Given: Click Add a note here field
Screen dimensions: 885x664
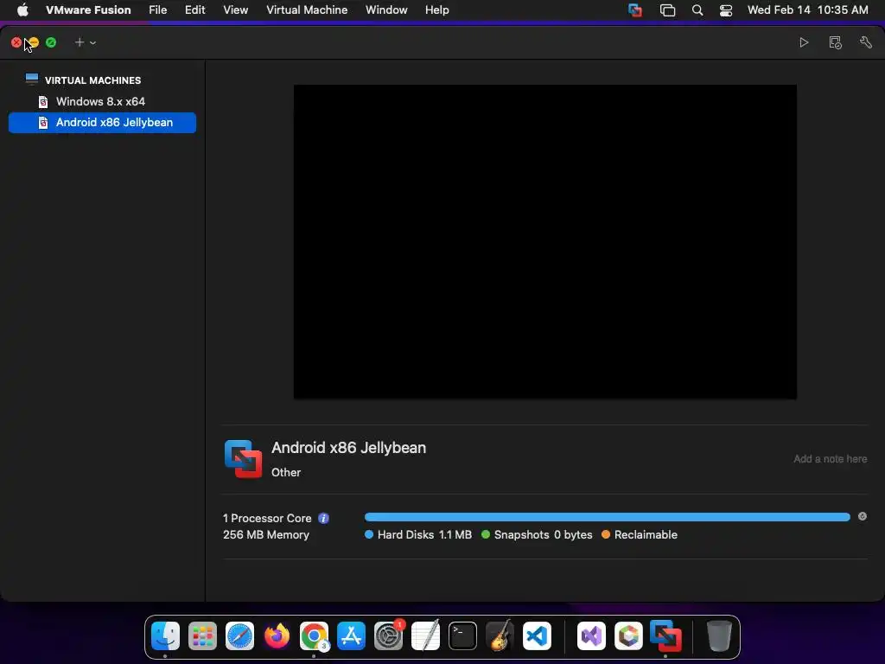Looking at the screenshot, I should click(831, 459).
